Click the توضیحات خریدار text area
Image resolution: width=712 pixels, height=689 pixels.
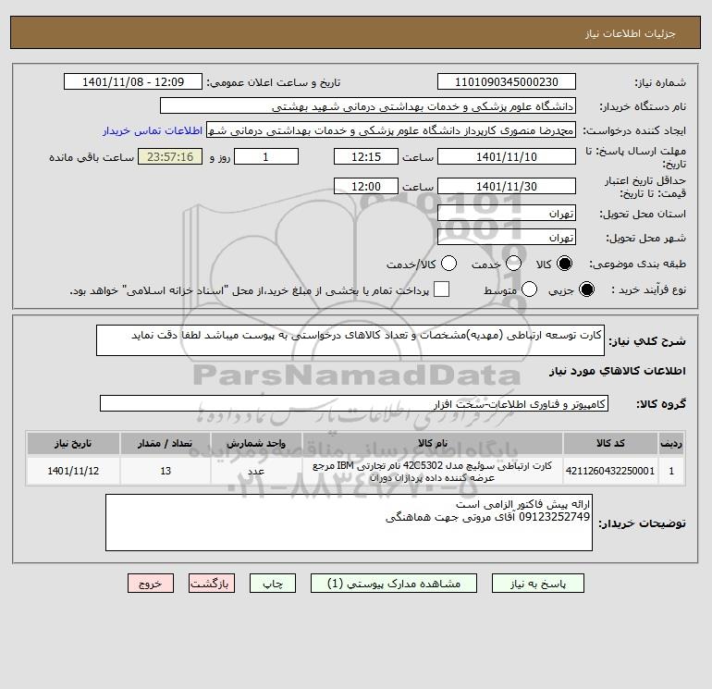point(349,523)
